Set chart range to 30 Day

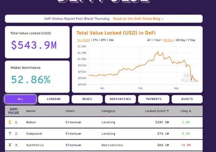[x=181, y=40]
